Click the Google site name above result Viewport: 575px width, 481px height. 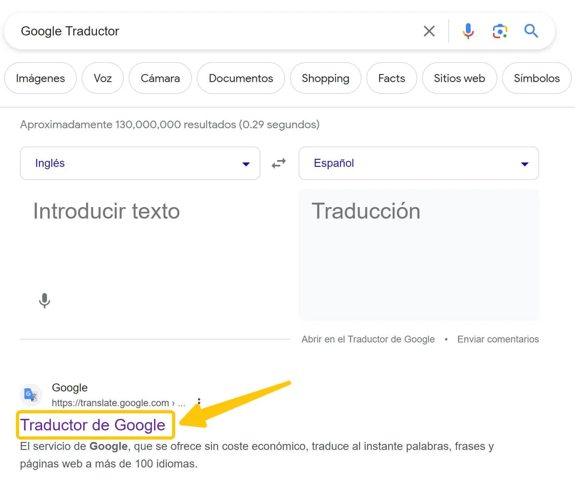(70, 387)
